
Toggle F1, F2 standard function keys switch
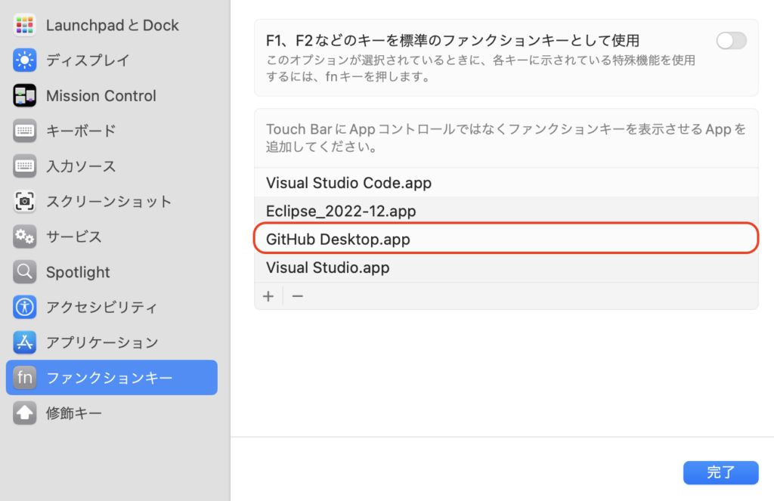pyautogui.click(x=731, y=41)
